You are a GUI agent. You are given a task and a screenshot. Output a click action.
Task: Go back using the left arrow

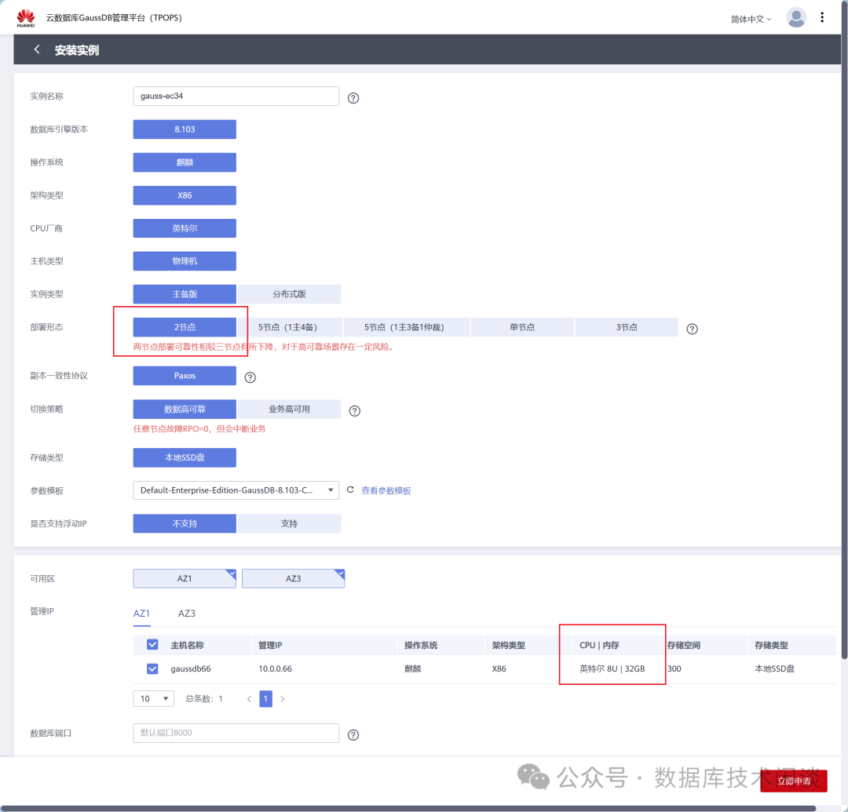(37, 49)
